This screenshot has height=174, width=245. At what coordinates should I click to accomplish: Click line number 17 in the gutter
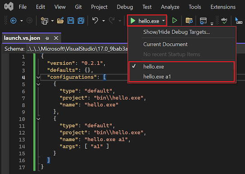22,167
